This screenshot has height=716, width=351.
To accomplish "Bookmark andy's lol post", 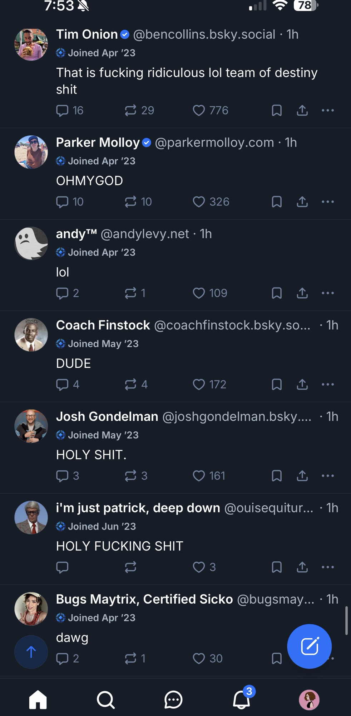I will point(277,293).
